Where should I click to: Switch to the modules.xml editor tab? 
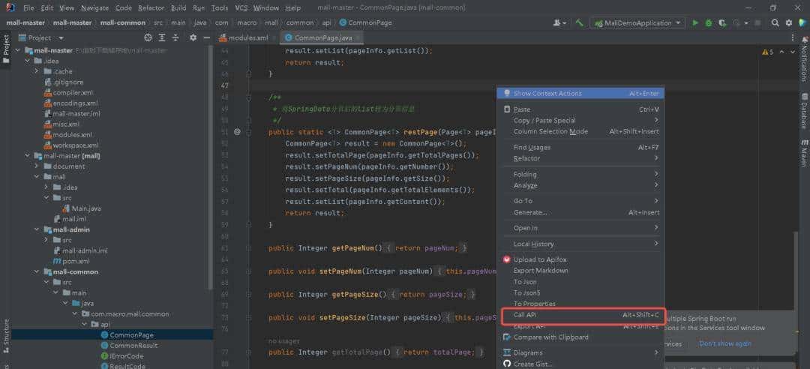point(247,37)
